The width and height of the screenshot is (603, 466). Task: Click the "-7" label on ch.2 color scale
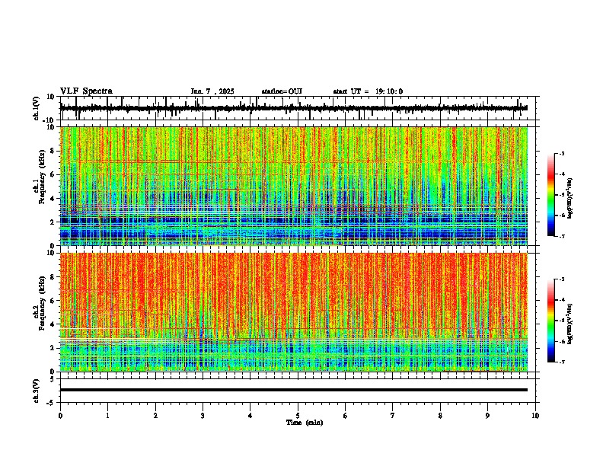562,362
